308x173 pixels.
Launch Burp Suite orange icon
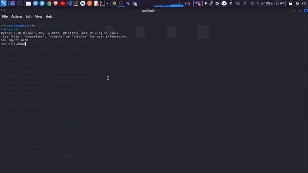pyautogui.click(x=90, y=3)
